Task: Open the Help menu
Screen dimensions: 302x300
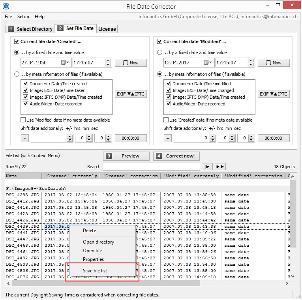Action: [x=39, y=17]
